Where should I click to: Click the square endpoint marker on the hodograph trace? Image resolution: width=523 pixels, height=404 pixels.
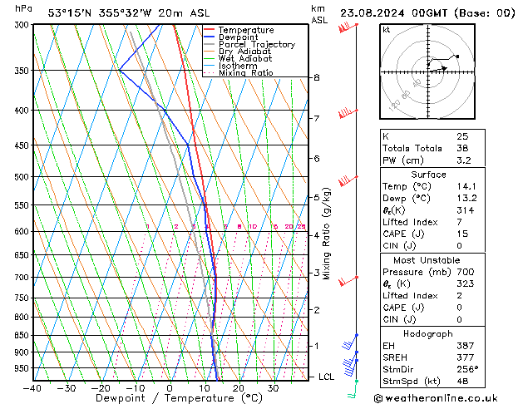pyautogui.click(x=457, y=57)
